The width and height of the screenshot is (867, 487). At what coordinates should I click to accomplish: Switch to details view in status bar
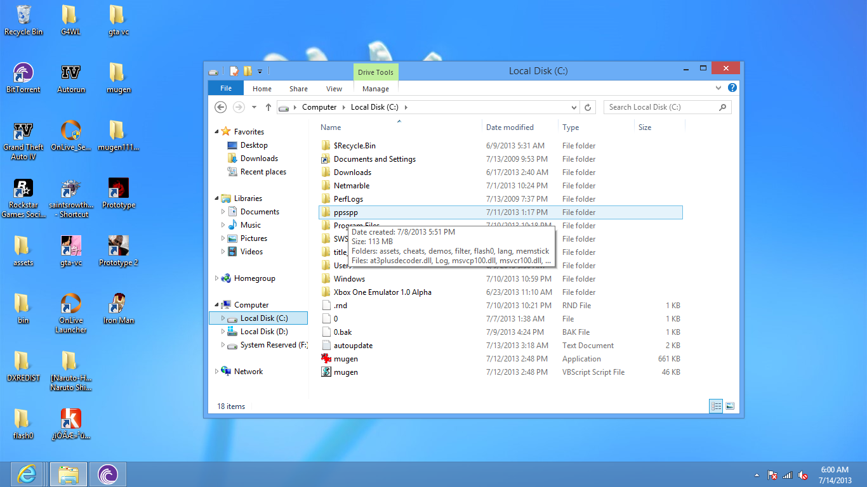click(717, 406)
